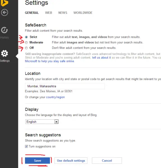Click the Bing logo icon
This screenshot has height=168, width=161.
point(4,3)
